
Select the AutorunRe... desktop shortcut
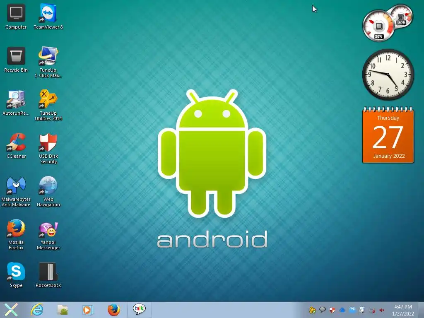(16, 103)
